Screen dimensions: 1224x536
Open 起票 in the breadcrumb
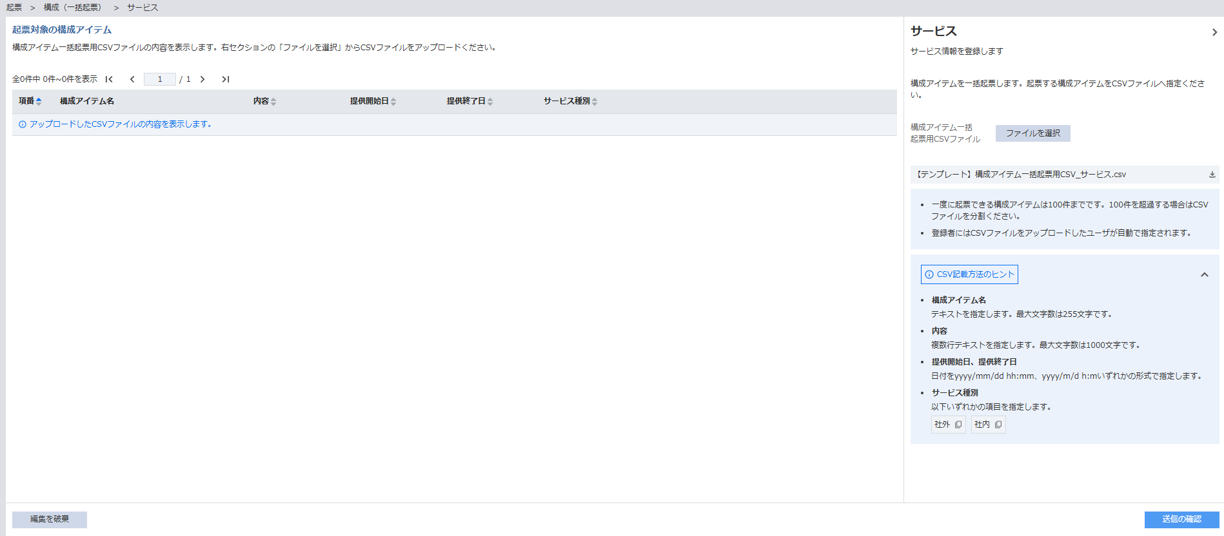pyautogui.click(x=14, y=8)
